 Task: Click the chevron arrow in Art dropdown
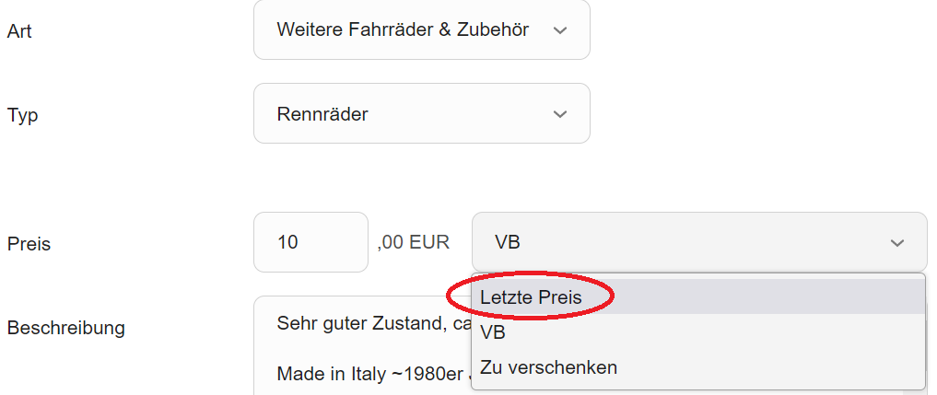(x=559, y=30)
